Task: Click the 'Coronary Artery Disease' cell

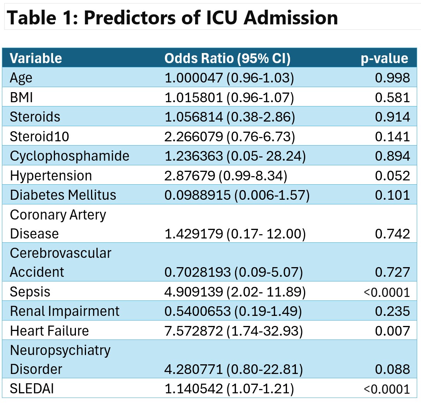Action: coord(58,224)
